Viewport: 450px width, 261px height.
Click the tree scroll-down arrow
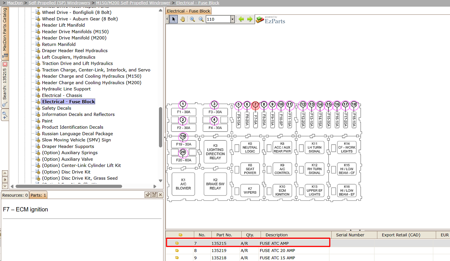[160, 181]
